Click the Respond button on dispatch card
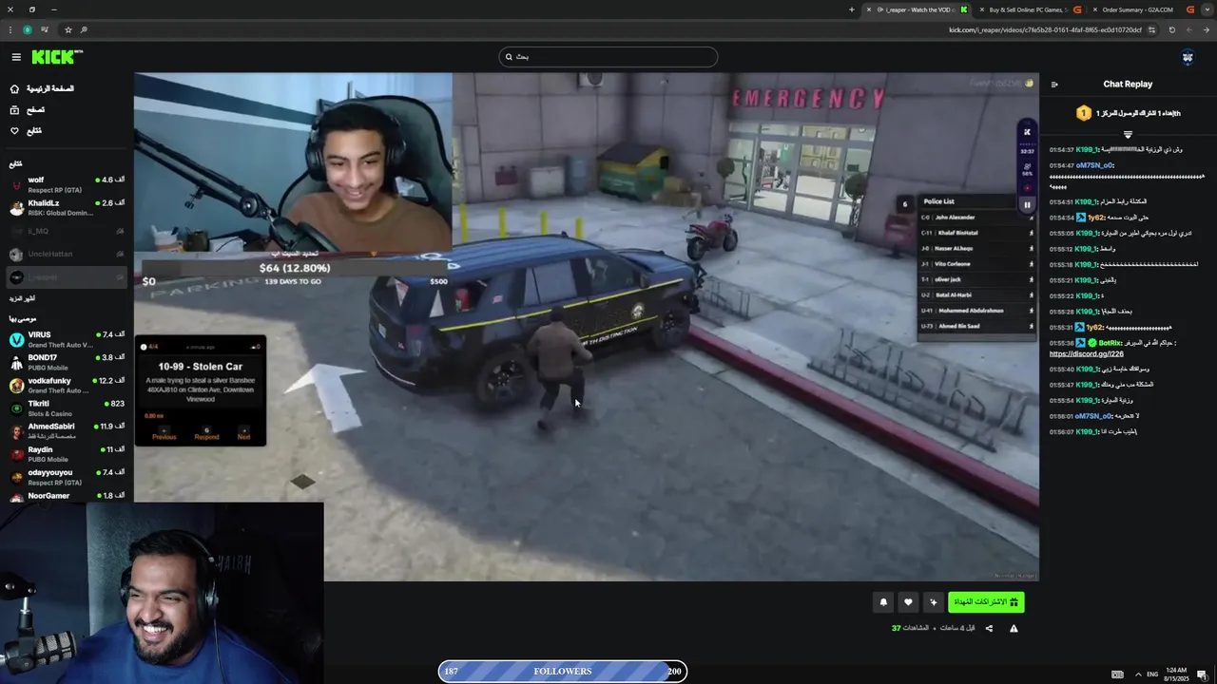 [206, 433]
